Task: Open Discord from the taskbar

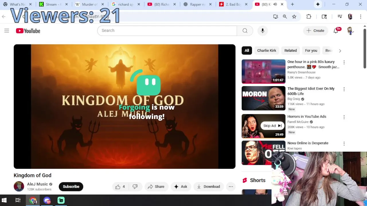Action: (47, 200)
